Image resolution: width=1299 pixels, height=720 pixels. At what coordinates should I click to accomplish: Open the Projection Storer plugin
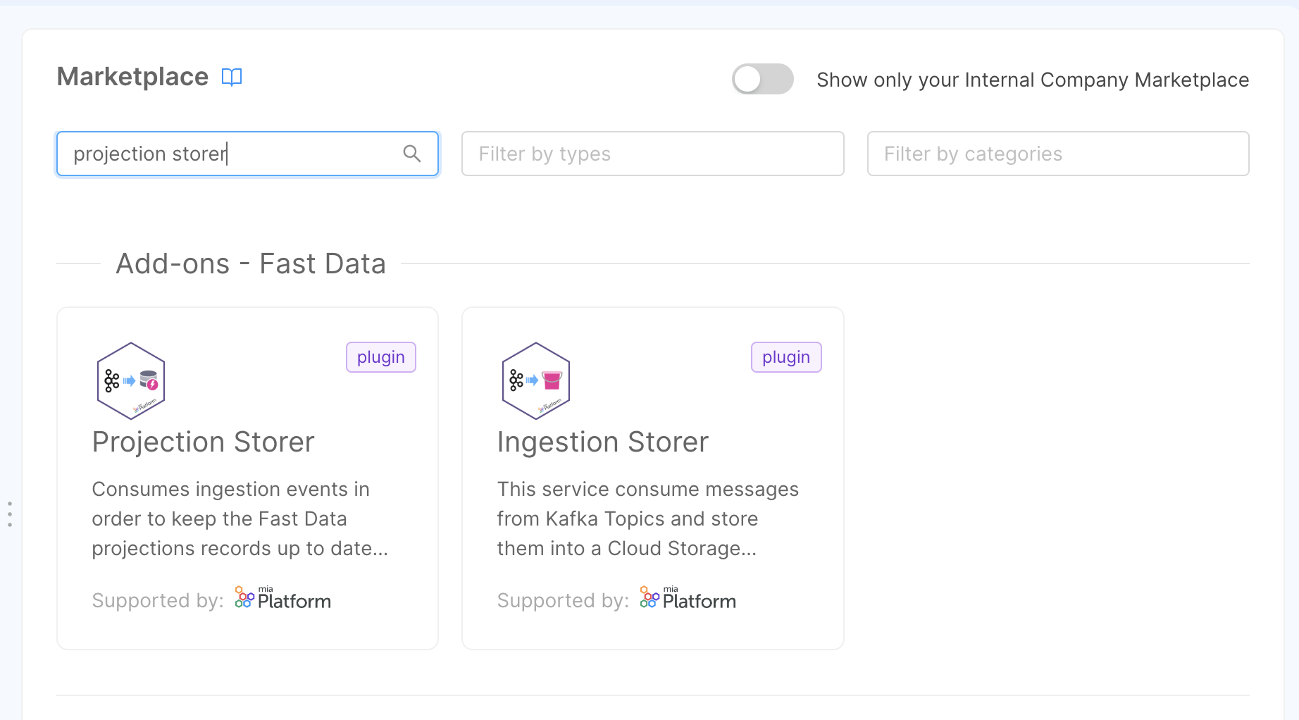click(x=203, y=442)
